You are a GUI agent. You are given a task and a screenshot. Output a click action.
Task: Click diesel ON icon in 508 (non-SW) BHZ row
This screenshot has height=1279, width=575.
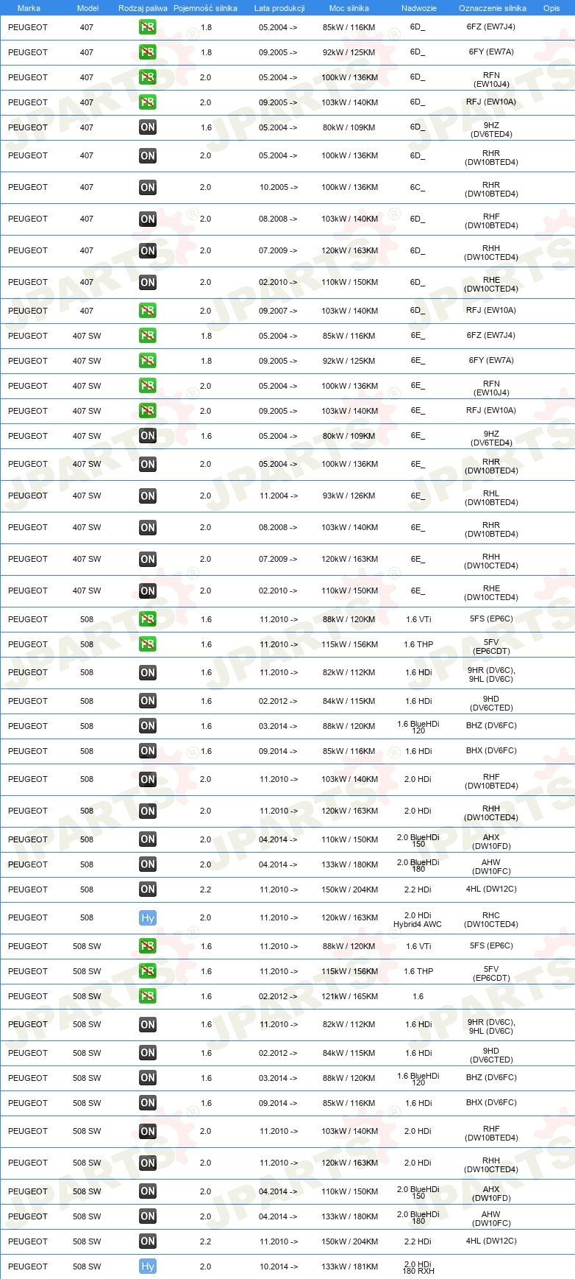pyautogui.click(x=147, y=726)
